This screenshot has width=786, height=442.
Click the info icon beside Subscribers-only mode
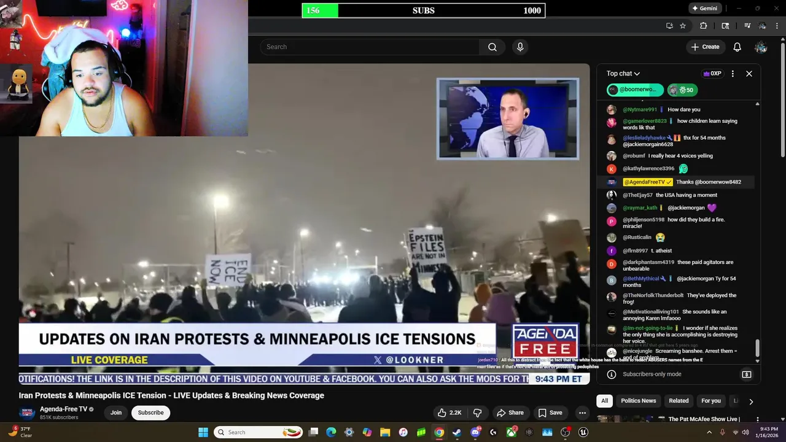(612, 374)
